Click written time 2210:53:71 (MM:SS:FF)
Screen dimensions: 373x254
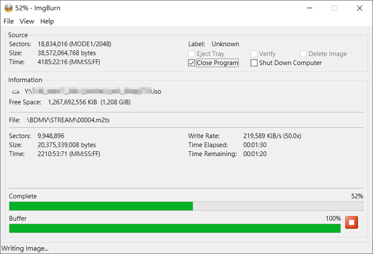pos(69,154)
